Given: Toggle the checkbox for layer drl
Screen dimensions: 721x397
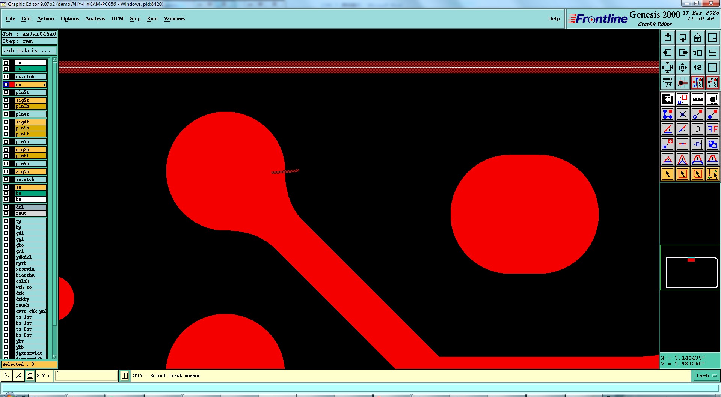Looking at the screenshot, I should tap(6, 207).
